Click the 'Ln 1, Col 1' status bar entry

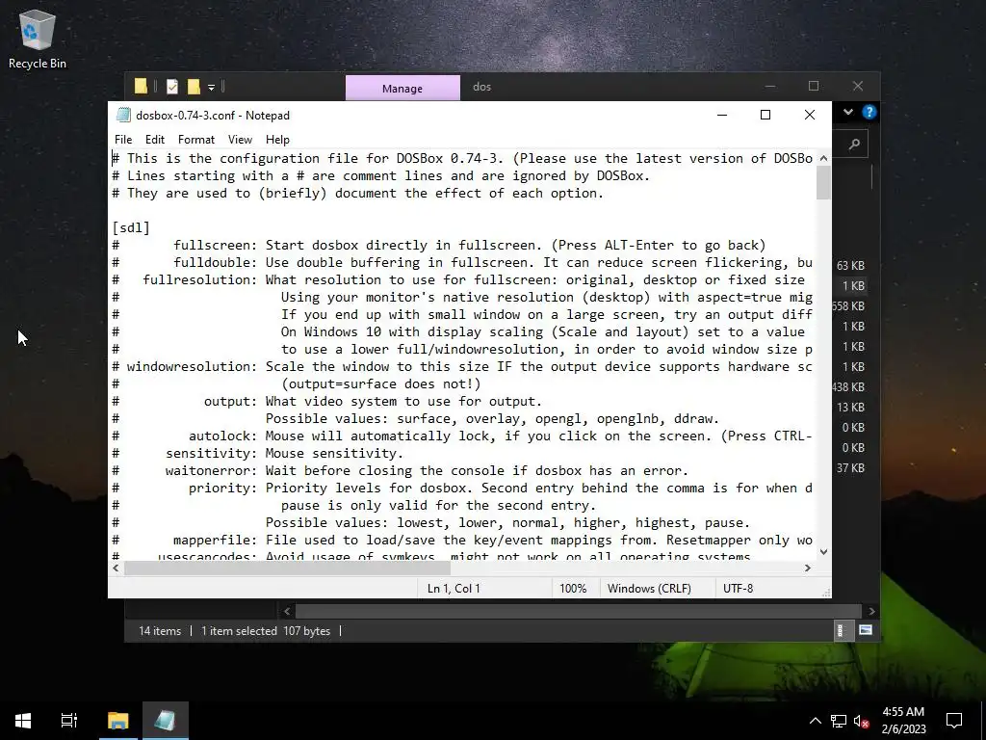[x=454, y=589]
